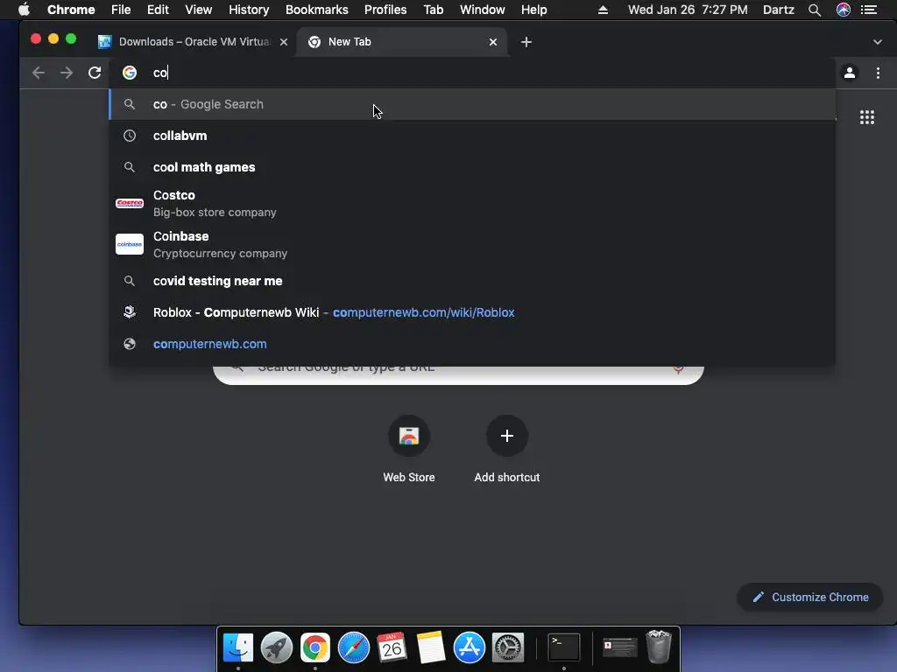
Task: Click the Add shortcut plus button
Action: [x=507, y=436]
